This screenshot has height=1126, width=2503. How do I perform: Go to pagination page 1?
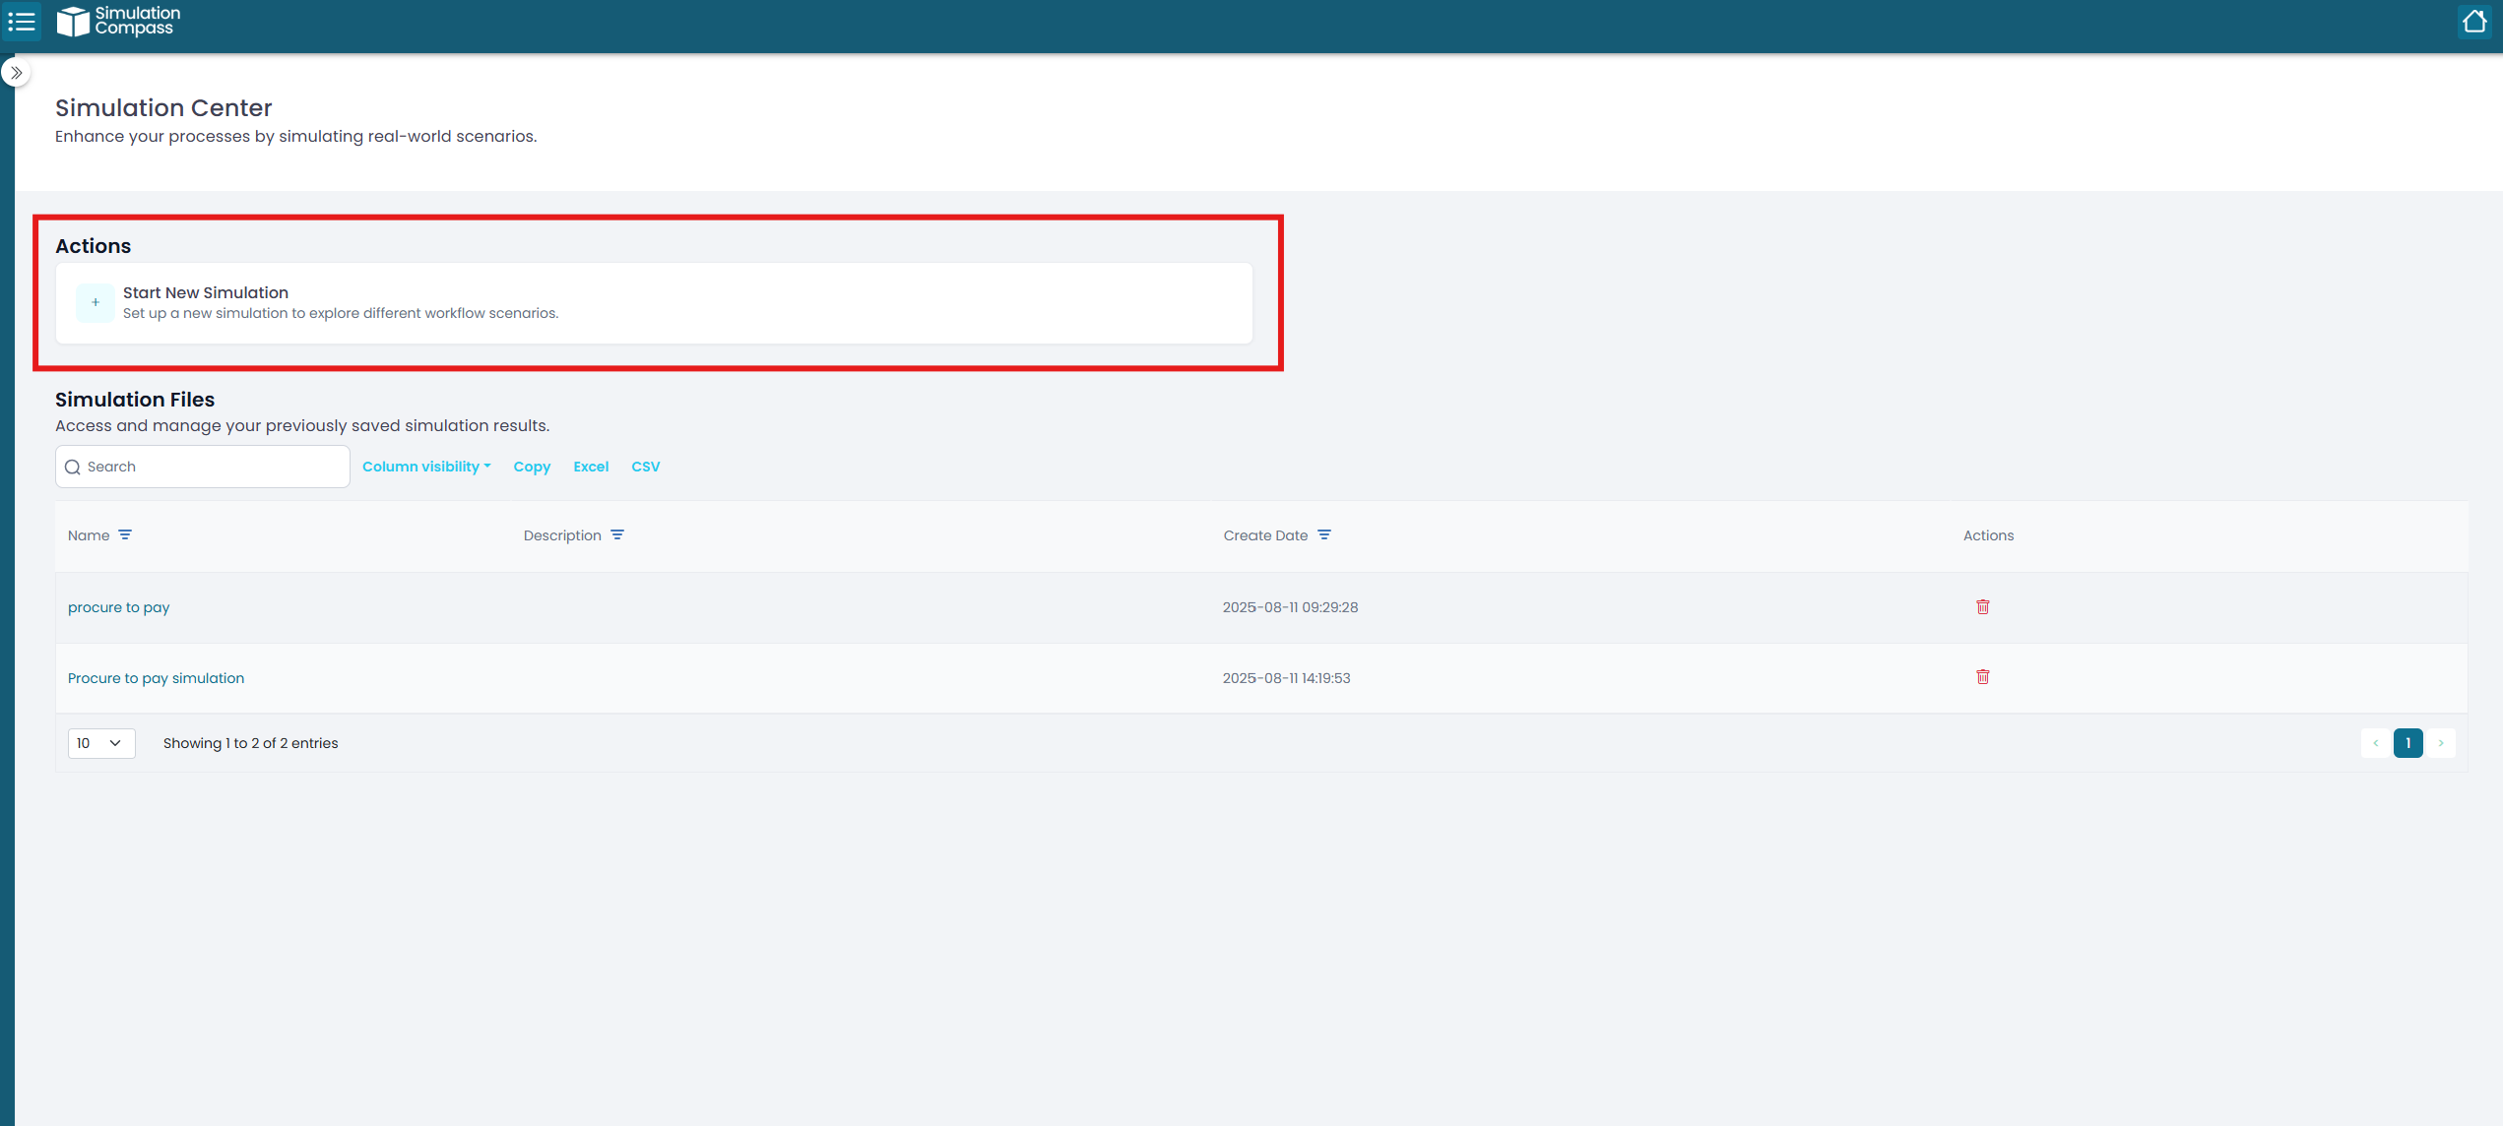point(2407,743)
